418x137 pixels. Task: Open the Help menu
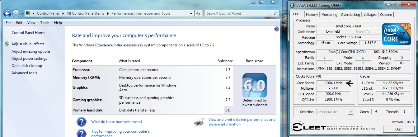[x=58, y=23]
